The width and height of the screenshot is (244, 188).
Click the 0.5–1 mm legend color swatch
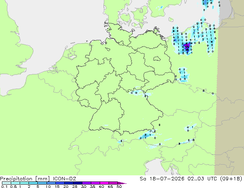point(15,183)
